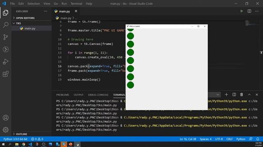Viewport: 263px width, 147px height.
Task: Click errors and warnings count in status bar
Action: coord(37,139)
